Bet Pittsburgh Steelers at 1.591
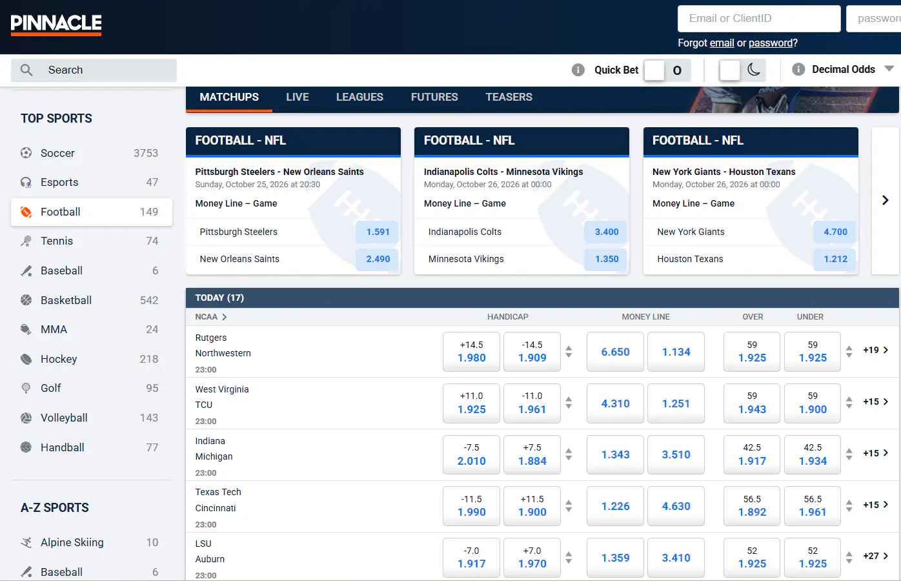This screenshot has height=581, width=901. pos(378,232)
